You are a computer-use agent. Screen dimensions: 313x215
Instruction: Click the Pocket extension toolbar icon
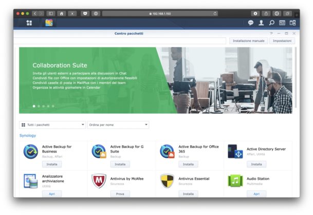tap(85, 13)
